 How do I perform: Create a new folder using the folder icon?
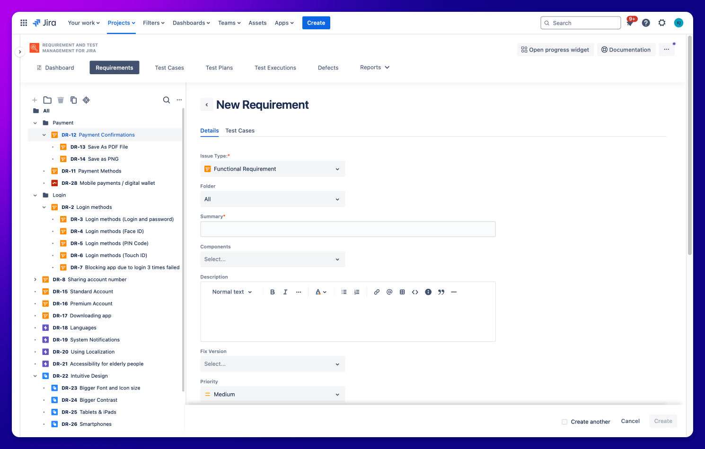[x=47, y=100]
